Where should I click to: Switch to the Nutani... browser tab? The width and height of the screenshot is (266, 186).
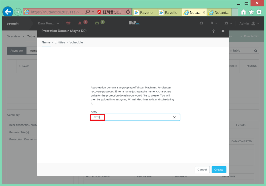coord(219,12)
